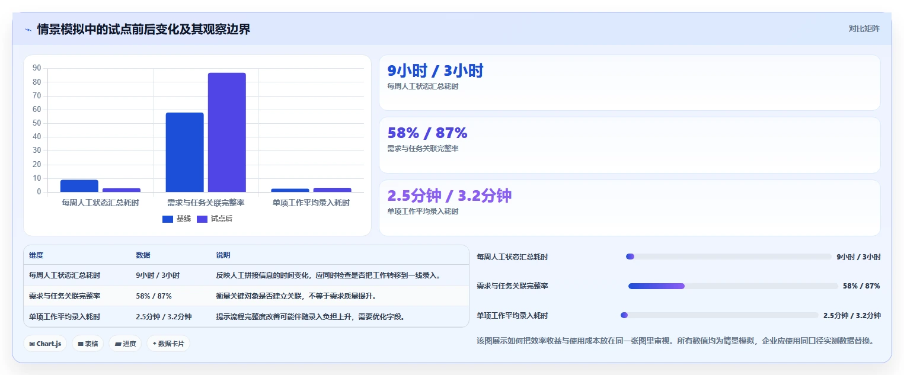
Task: Click the 基线 bar for 每周人工状态汇总耗时
Action: click(79, 186)
